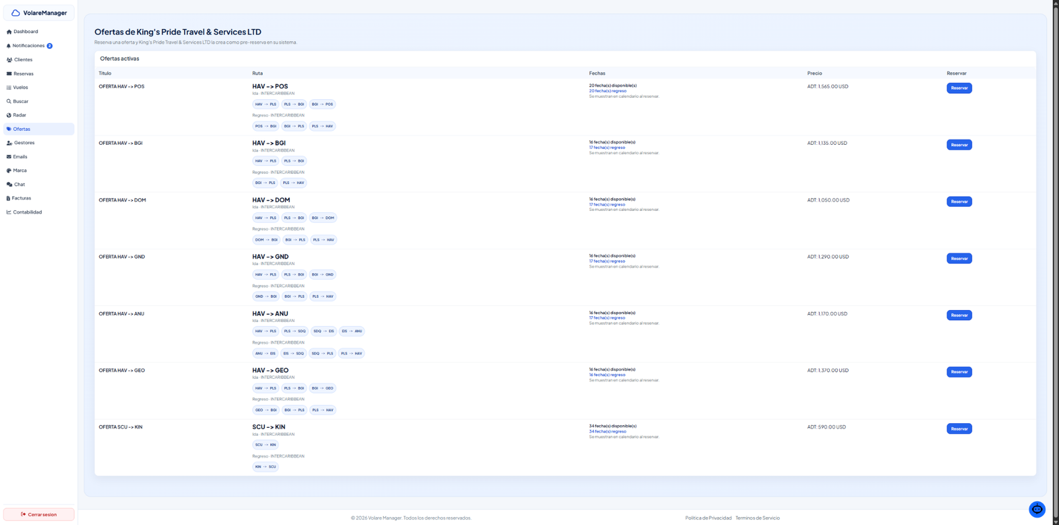Click the 'OFERTA SCU -> KIN' title

tap(120, 427)
